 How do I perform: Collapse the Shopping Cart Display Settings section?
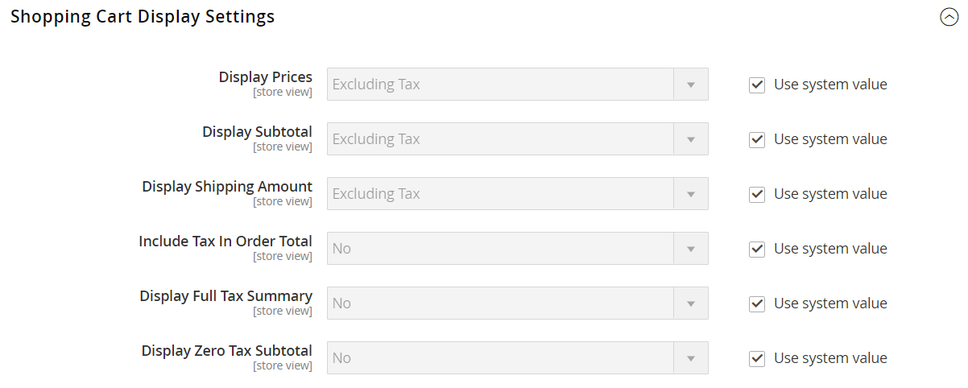click(949, 17)
